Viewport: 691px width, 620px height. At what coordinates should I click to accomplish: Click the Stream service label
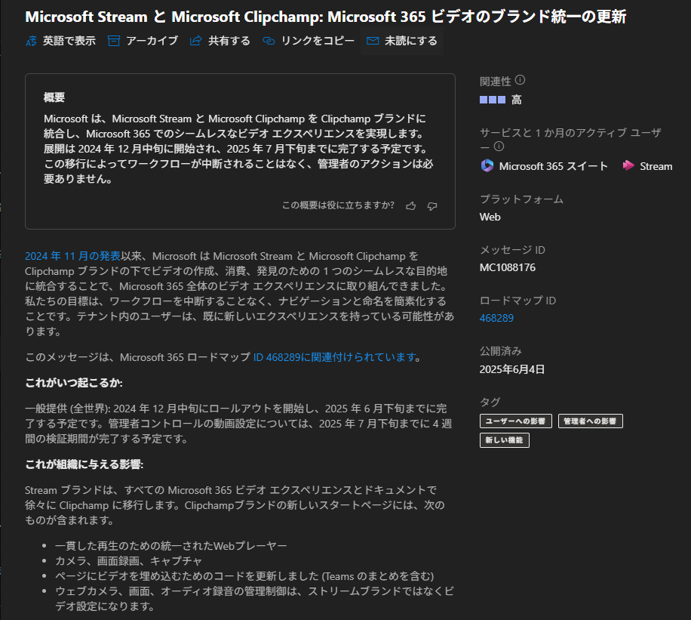tap(656, 166)
